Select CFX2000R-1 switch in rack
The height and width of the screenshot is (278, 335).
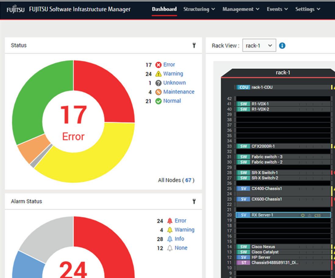pyautogui.click(x=283, y=146)
